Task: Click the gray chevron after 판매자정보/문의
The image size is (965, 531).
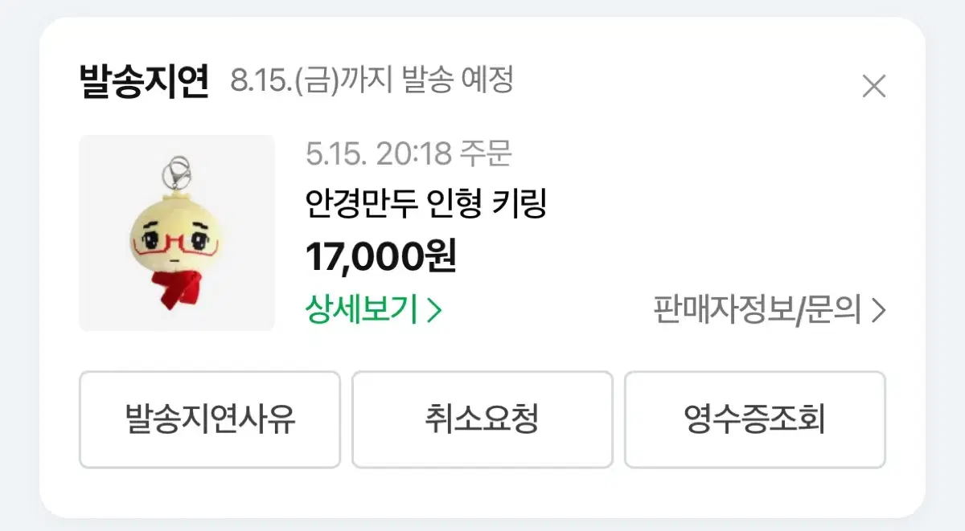Action: 878,310
